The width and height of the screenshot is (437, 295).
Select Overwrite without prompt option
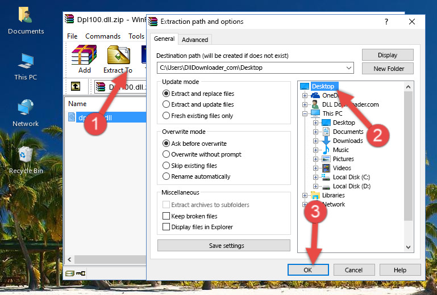(x=166, y=154)
